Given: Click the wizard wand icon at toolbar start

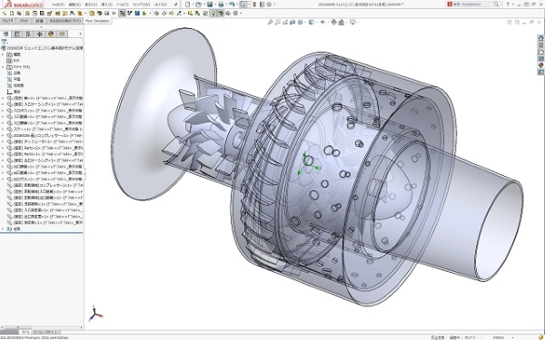Looking at the screenshot, I should (x=5, y=14).
